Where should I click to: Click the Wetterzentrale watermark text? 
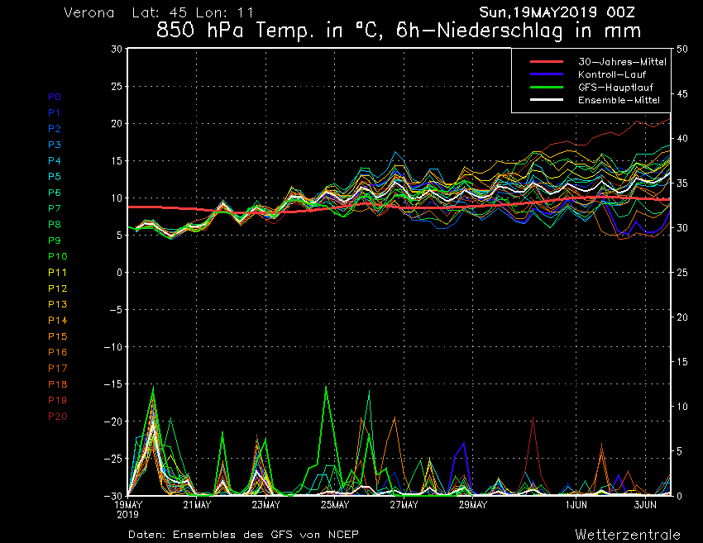pyautogui.click(x=627, y=534)
